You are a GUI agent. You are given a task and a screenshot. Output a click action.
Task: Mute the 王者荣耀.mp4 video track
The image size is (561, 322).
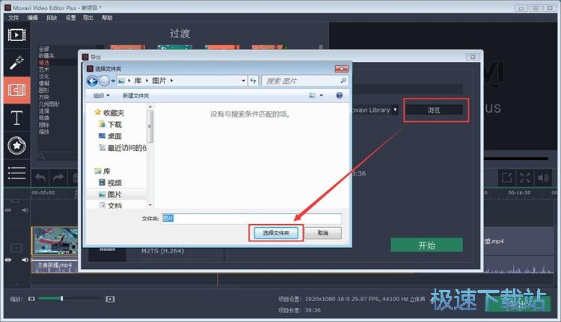(25, 260)
